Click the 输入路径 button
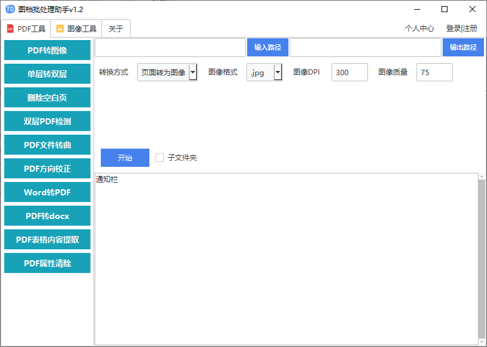This screenshot has height=347, width=487. tap(267, 47)
